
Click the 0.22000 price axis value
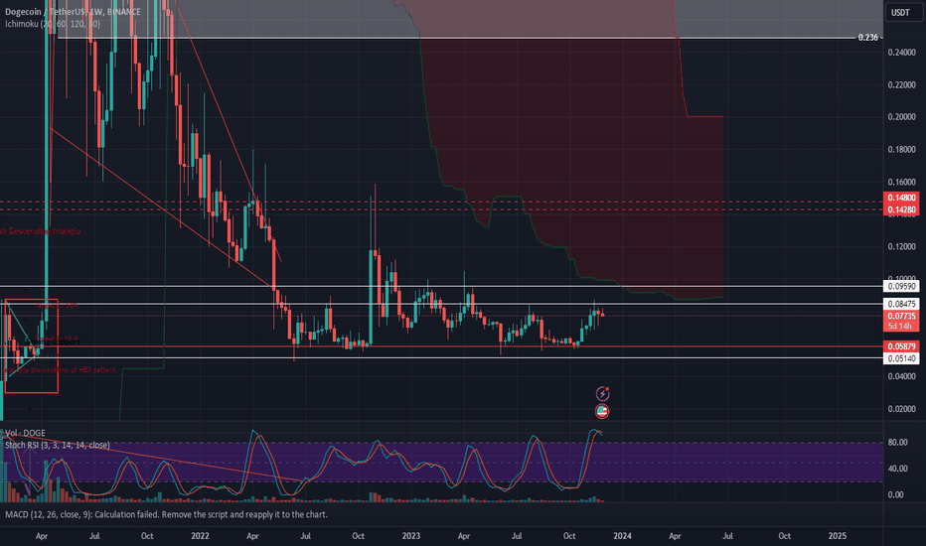901,85
